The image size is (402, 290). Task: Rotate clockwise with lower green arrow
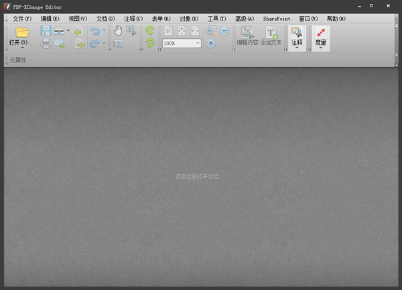pyautogui.click(x=149, y=43)
